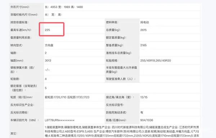Select the dimensions value 长:4953 宽:1989 高:1480
The width and height of the screenshot is (216, 138).
coord(64,7)
